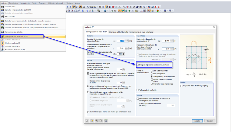Switch to Criterio de calidad de malla tab
Image resolution: width=231 pixels, height=133 pixels.
118,32
